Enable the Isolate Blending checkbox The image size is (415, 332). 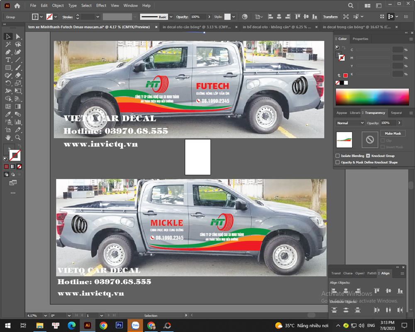pyautogui.click(x=337, y=156)
